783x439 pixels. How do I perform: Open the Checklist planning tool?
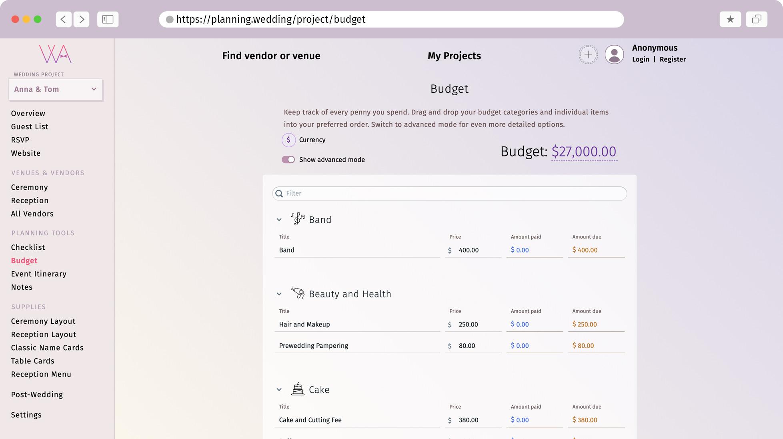(x=28, y=247)
